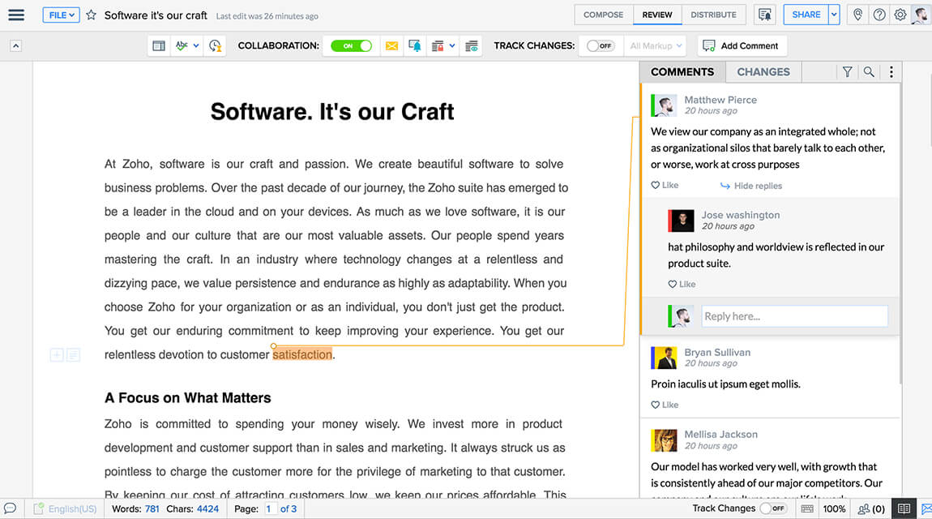932x519 pixels.
Task: Click the mask/email collaboration icon
Action: click(392, 45)
